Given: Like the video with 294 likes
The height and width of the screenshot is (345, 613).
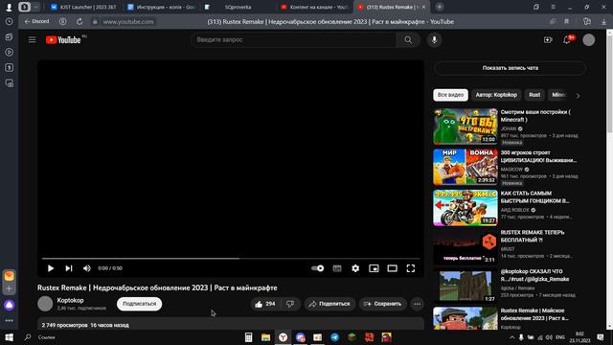Looking at the screenshot, I should [x=265, y=304].
